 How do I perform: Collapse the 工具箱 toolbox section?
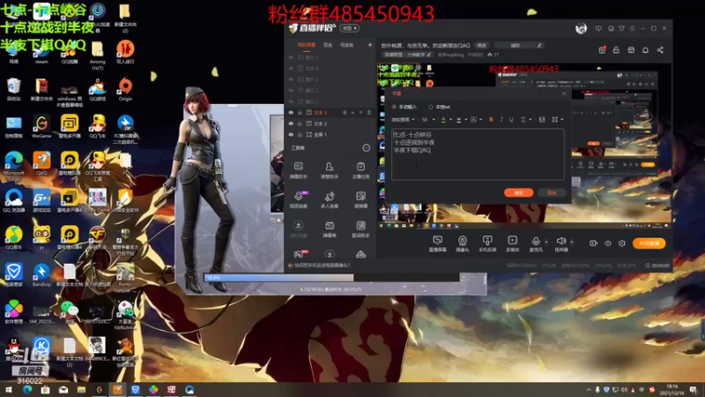click(x=366, y=147)
